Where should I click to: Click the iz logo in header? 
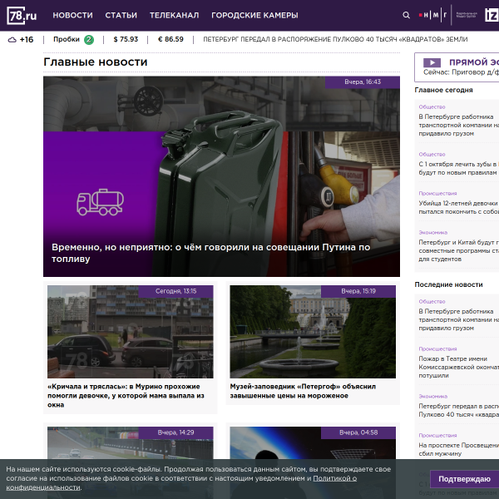pyautogui.click(x=492, y=15)
